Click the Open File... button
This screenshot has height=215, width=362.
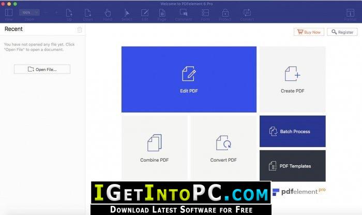pos(42,69)
